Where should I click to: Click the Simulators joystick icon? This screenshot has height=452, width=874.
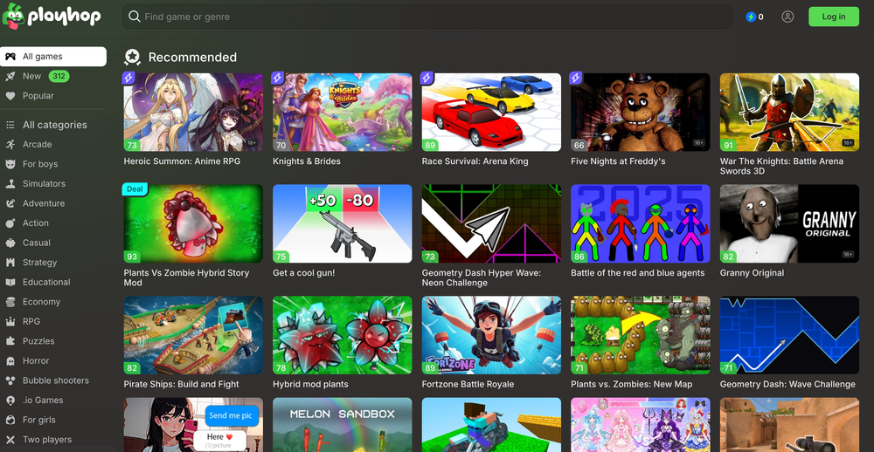tap(10, 184)
